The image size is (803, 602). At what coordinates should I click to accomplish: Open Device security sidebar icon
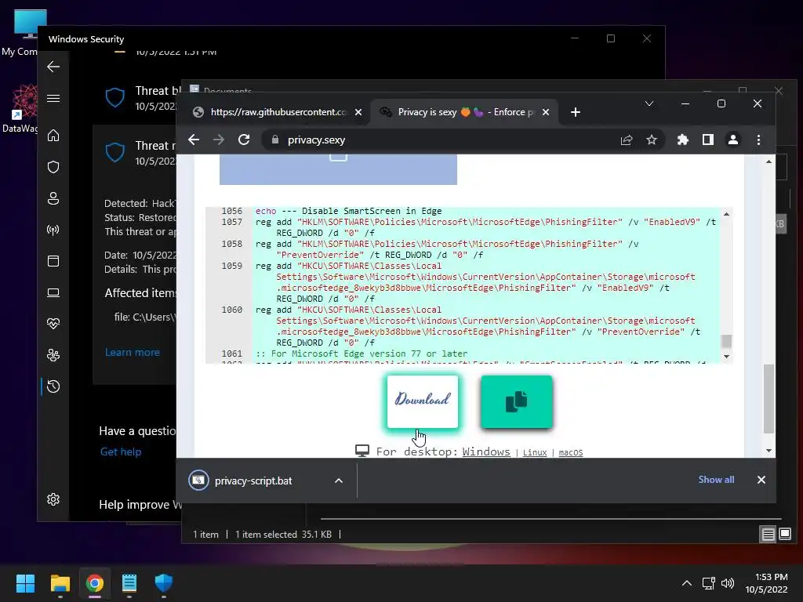coord(53,292)
